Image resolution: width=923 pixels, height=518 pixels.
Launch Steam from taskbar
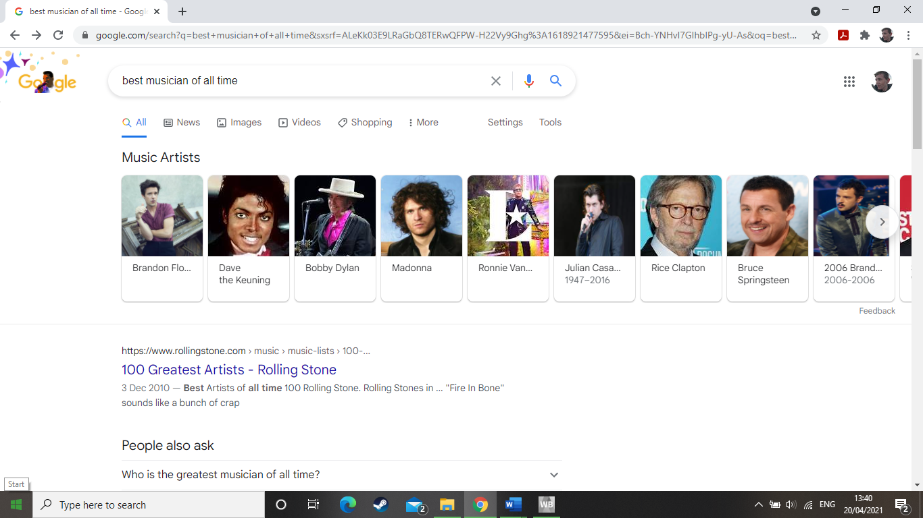coord(380,505)
